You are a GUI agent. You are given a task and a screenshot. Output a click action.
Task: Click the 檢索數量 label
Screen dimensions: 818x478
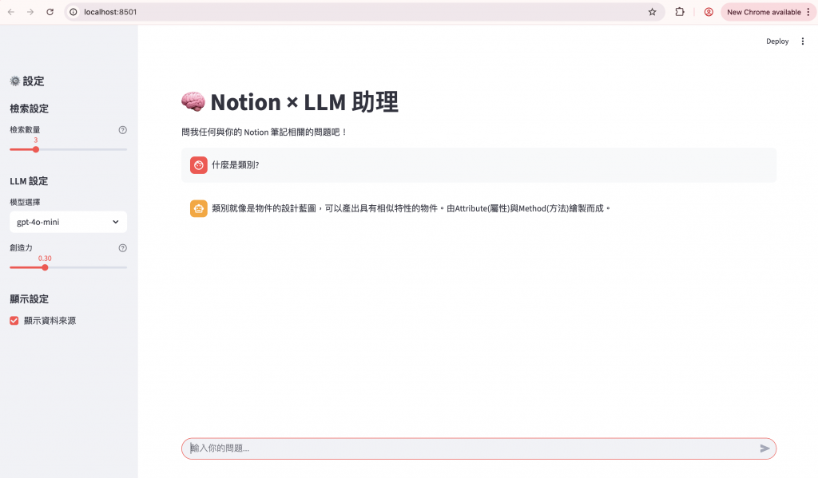click(25, 130)
